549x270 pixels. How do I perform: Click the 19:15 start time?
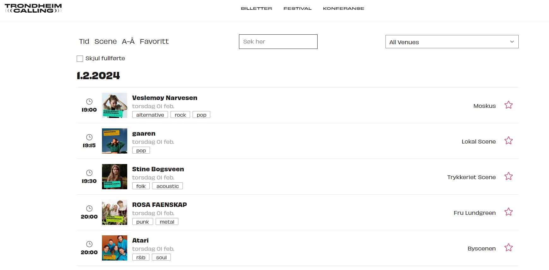coord(89,145)
